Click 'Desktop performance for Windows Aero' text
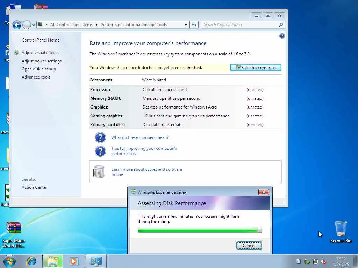 pyautogui.click(x=179, y=107)
